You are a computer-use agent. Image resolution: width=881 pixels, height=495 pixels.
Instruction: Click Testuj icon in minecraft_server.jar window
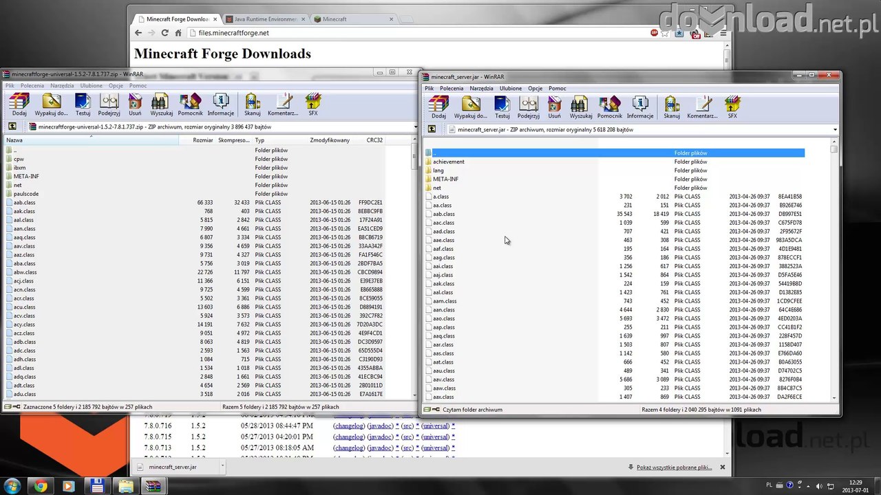(x=502, y=107)
